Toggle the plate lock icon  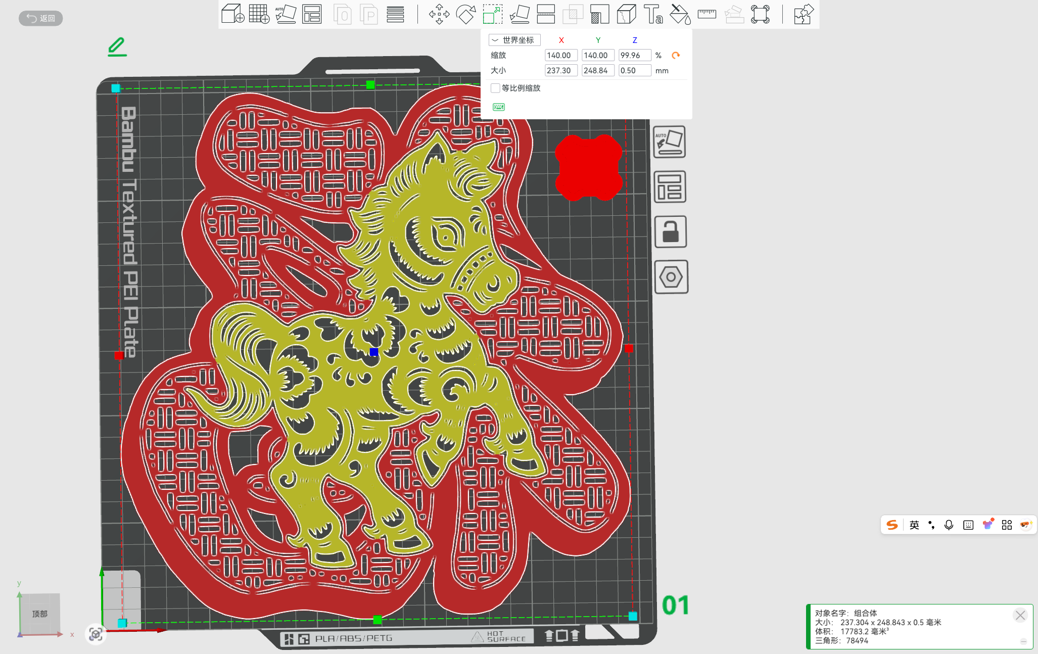(671, 232)
